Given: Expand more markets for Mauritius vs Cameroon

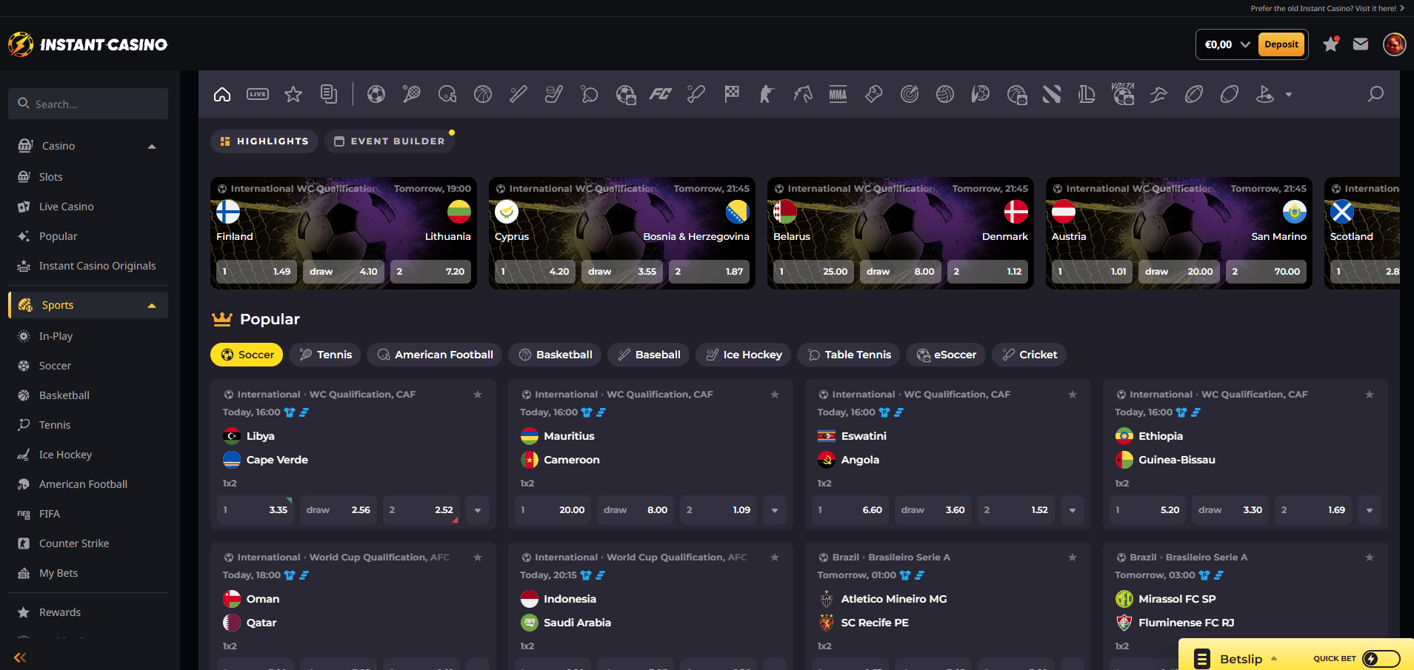Looking at the screenshot, I should (x=775, y=510).
